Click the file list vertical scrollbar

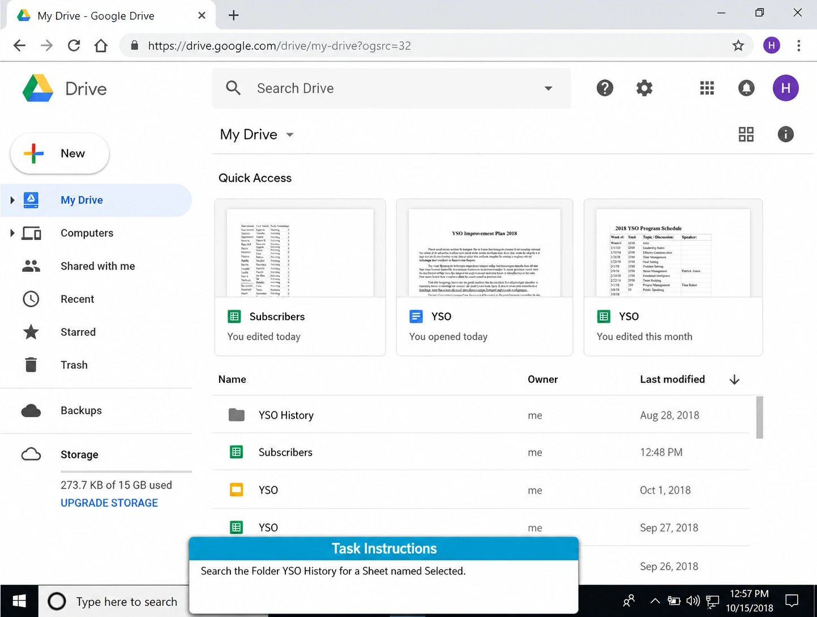pos(760,417)
